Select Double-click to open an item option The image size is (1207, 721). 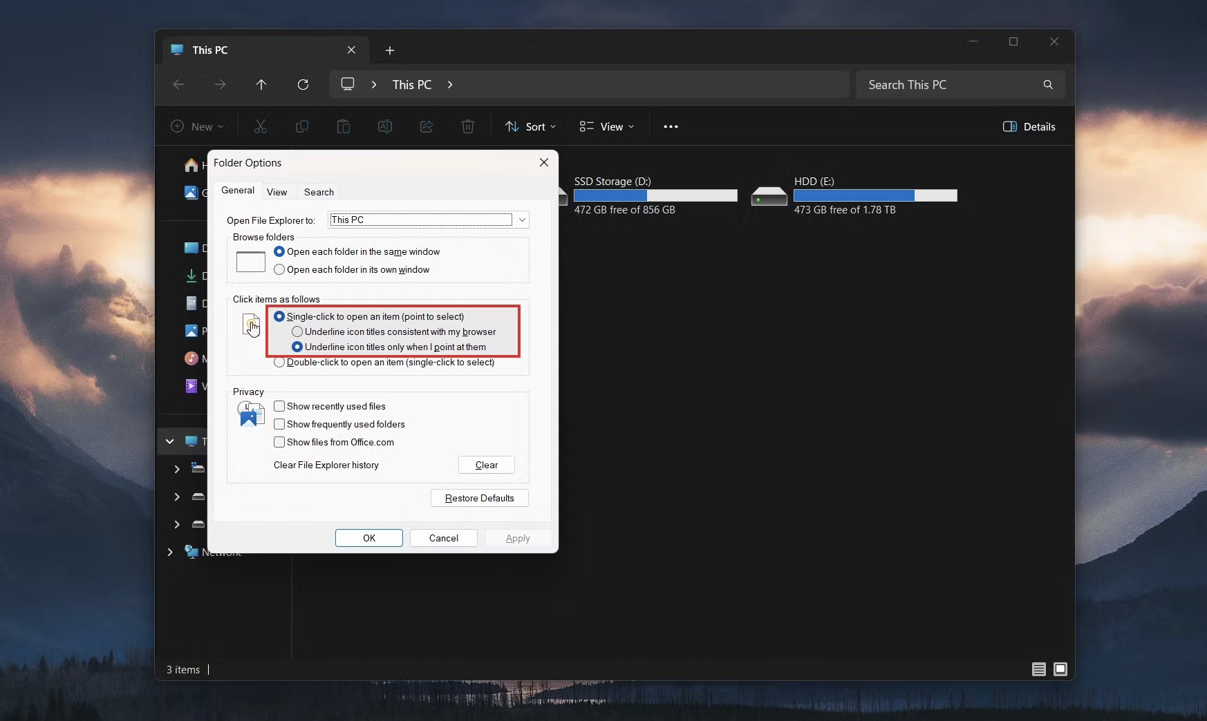click(279, 363)
